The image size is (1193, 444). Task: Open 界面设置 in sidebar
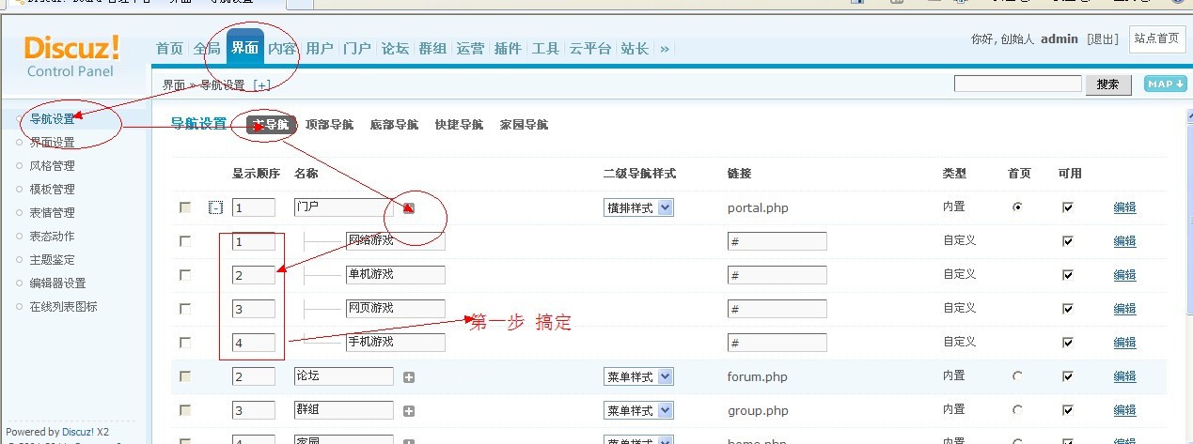52,143
